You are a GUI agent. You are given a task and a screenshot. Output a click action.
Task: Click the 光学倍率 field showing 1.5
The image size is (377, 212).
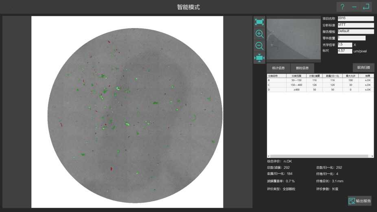point(344,44)
